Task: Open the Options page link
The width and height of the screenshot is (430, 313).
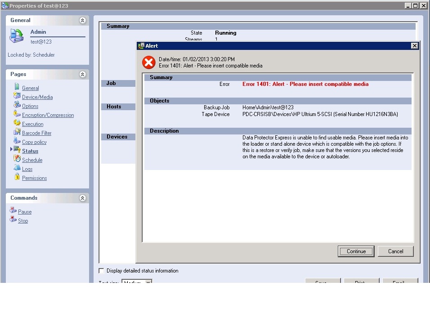Action: click(x=30, y=106)
